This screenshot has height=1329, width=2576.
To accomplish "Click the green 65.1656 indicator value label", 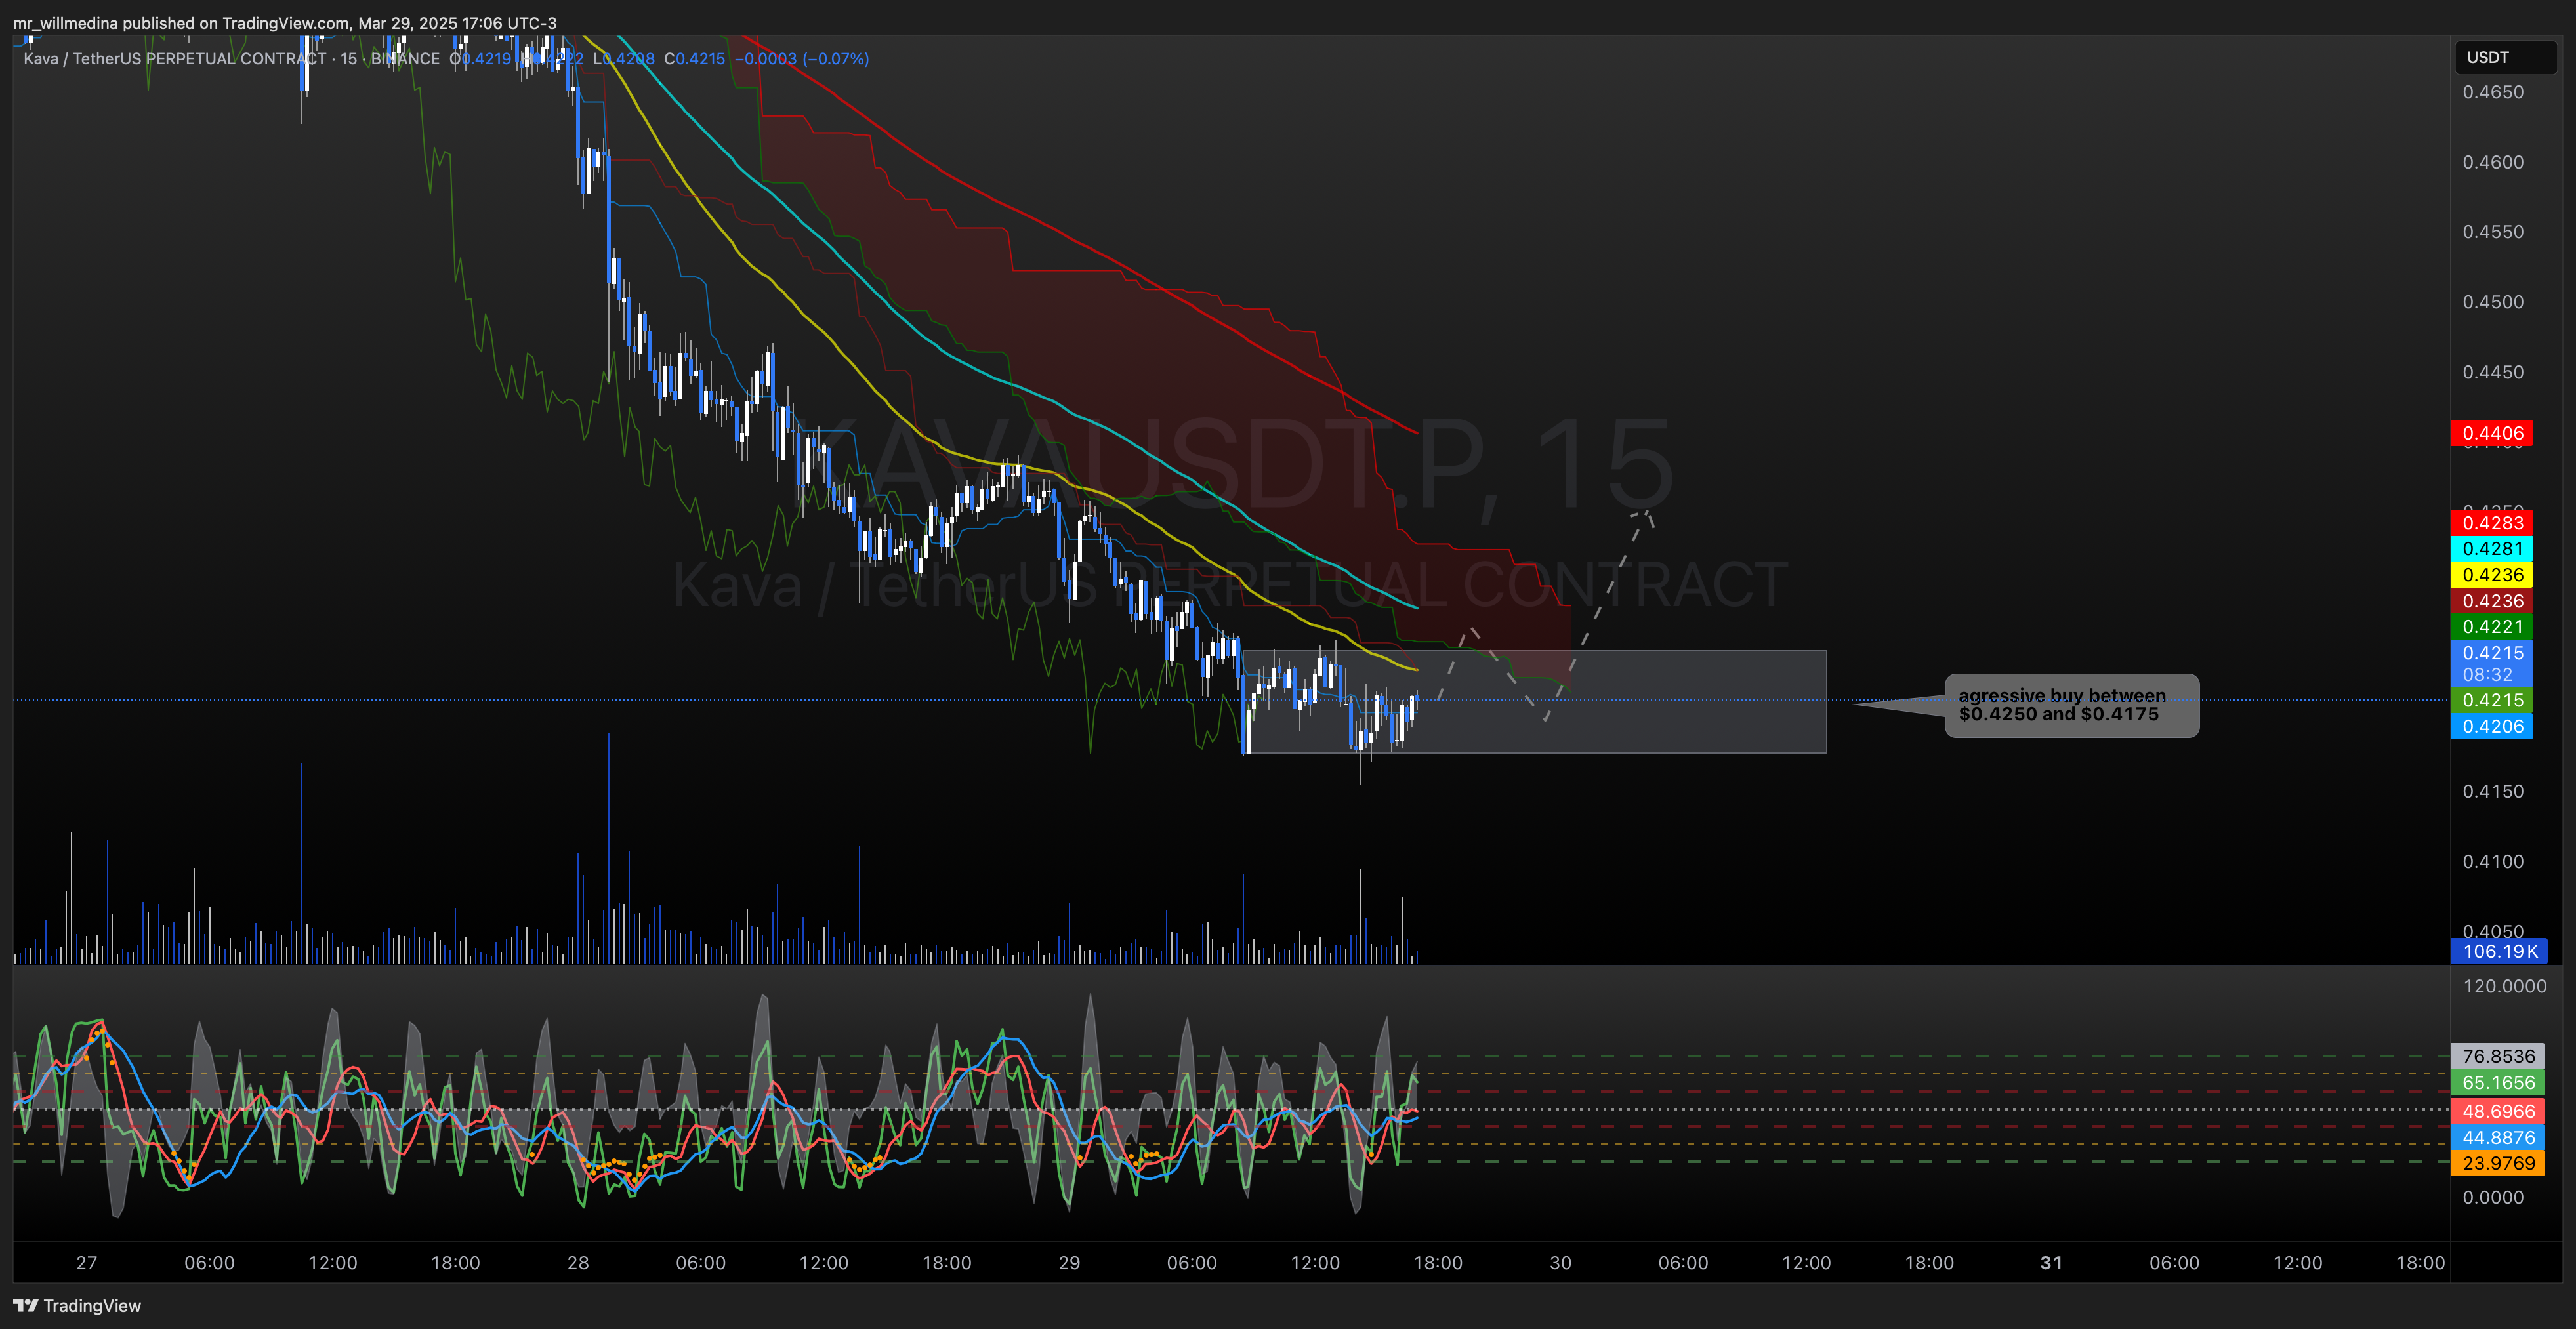I will [2498, 1083].
